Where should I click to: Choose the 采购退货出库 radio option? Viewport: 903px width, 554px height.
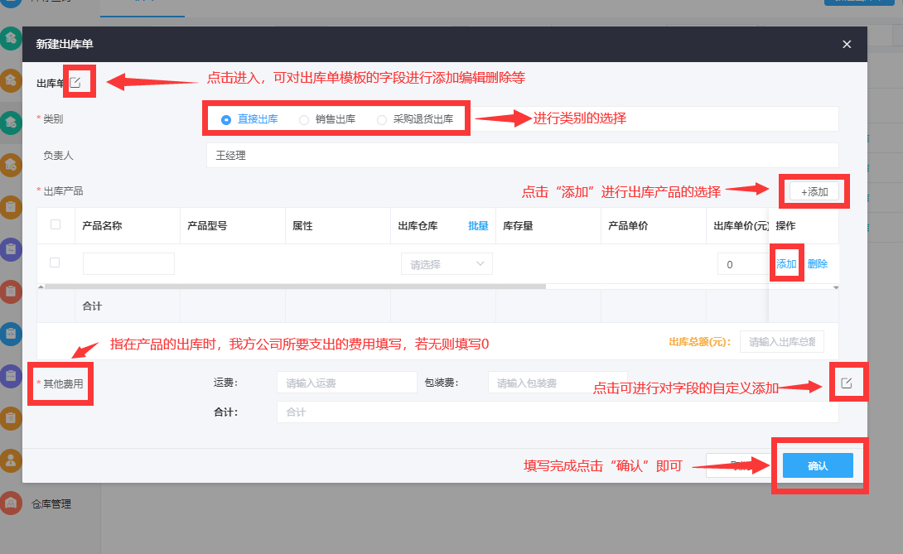(382, 120)
